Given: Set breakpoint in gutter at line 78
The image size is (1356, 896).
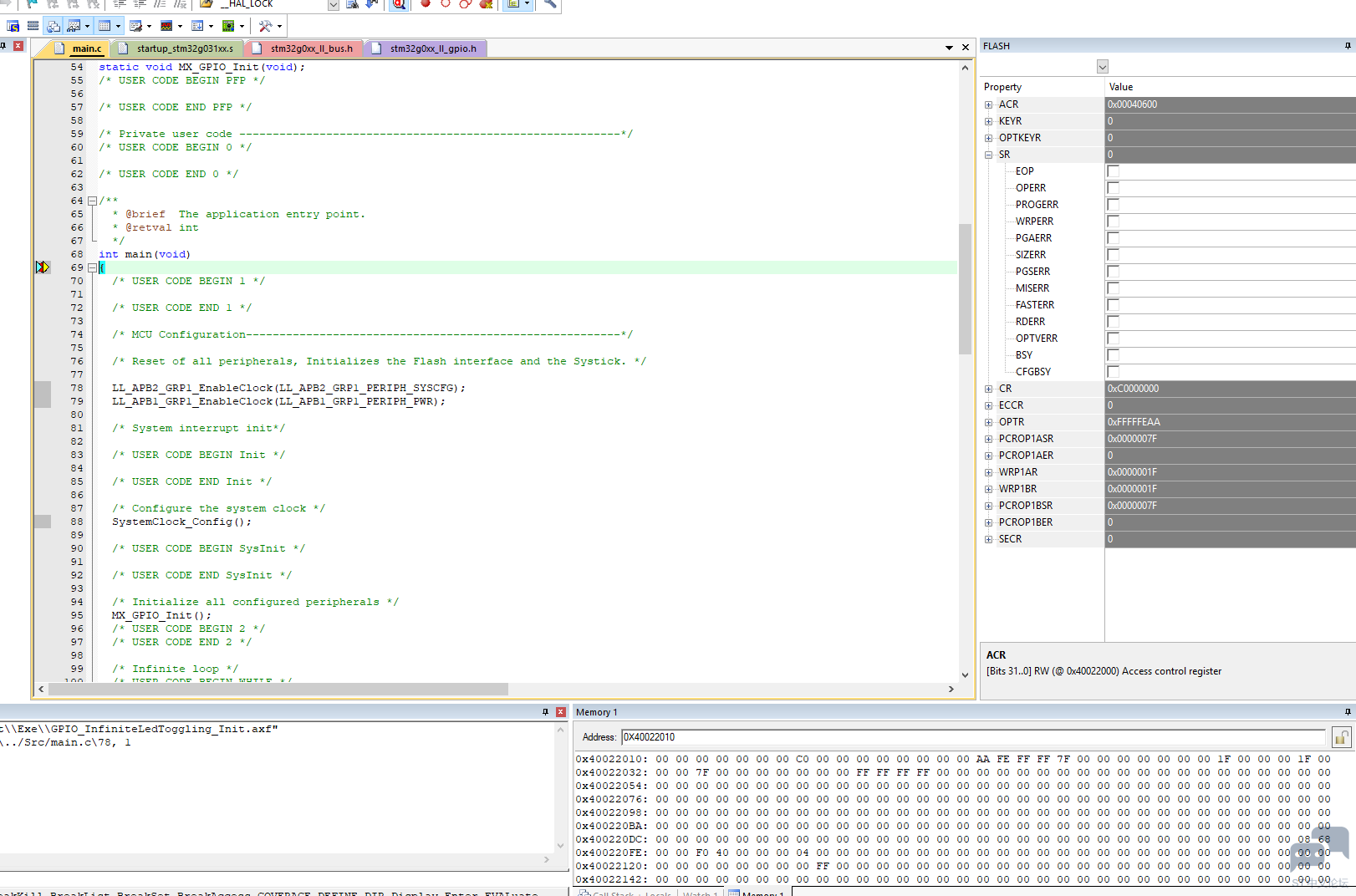Looking at the screenshot, I should (43, 388).
